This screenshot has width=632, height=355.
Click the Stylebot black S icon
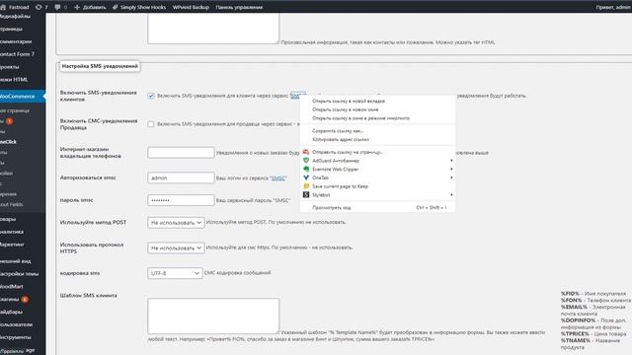(x=306, y=195)
